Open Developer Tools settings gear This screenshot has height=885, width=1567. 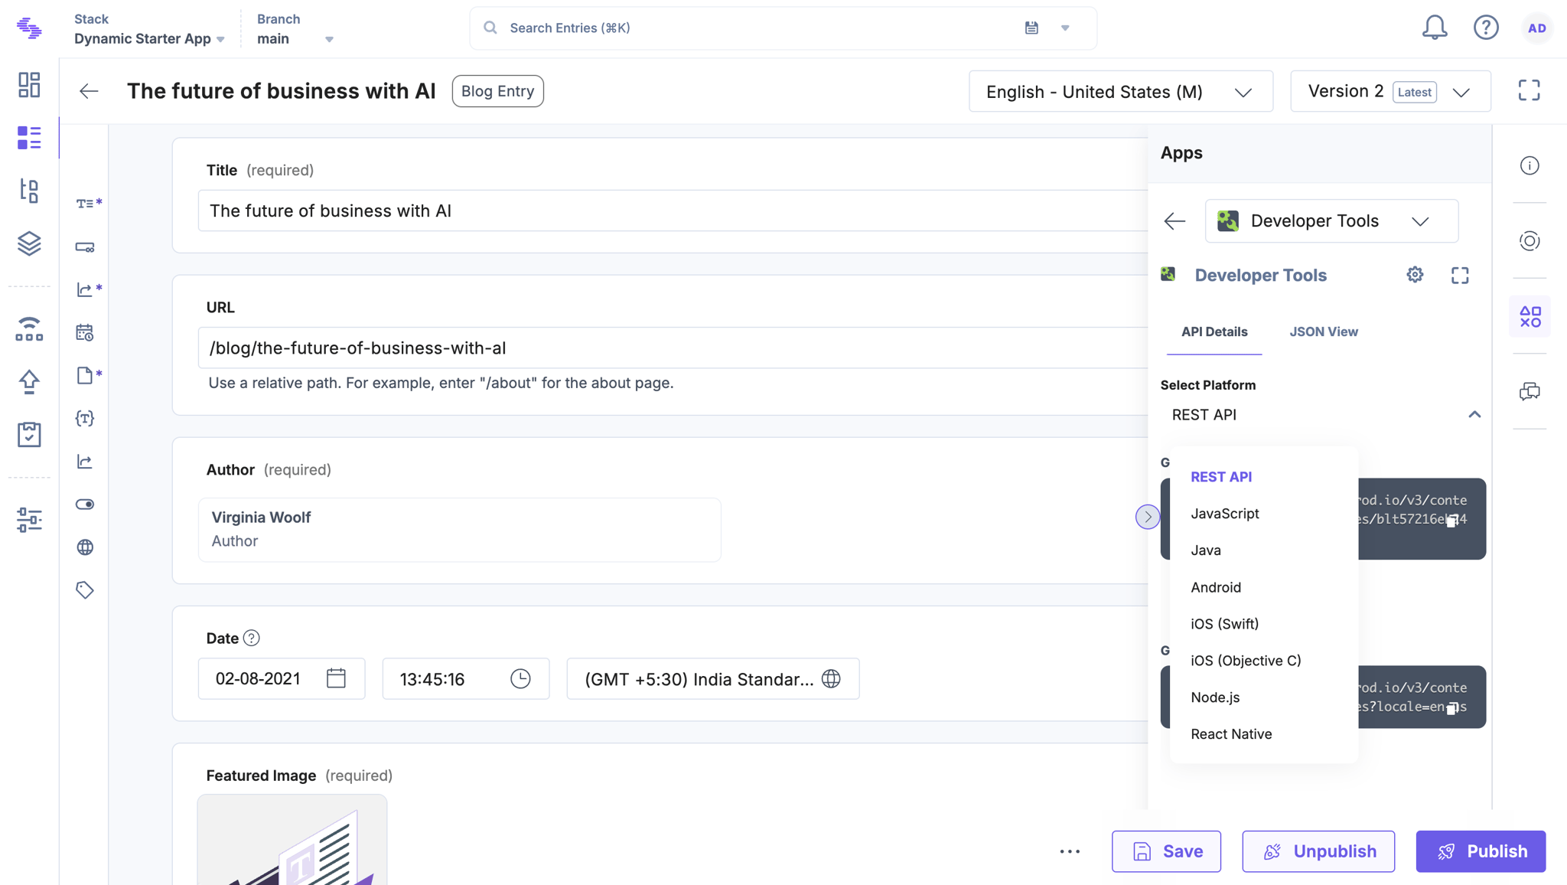point(1415,275)
